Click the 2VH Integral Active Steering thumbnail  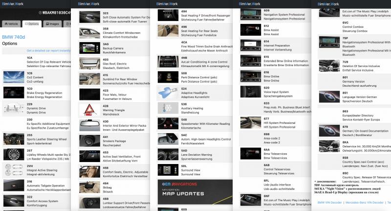pyautogui.click(x=14, y=170)
